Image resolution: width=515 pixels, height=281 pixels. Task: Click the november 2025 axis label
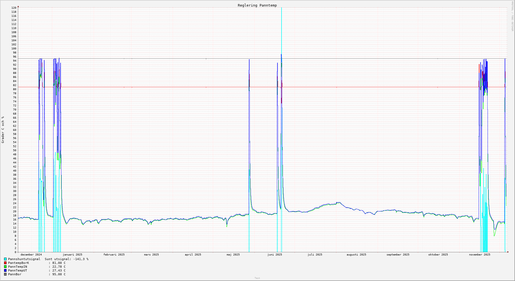479,255
